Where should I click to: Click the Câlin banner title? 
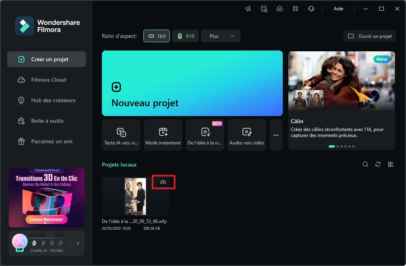click(x=297, y=121)
